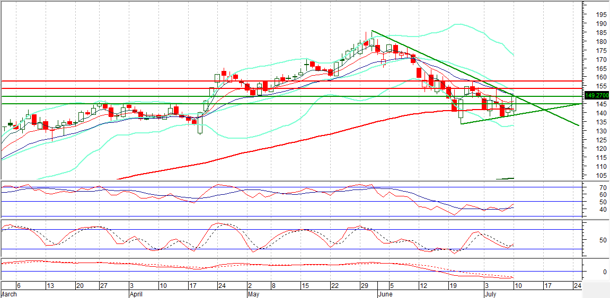Select the 60 level on RSI scale

(603, 195)
